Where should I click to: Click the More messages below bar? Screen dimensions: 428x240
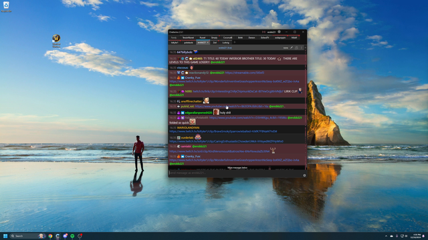pyautogui.click(x=237, y=167)
